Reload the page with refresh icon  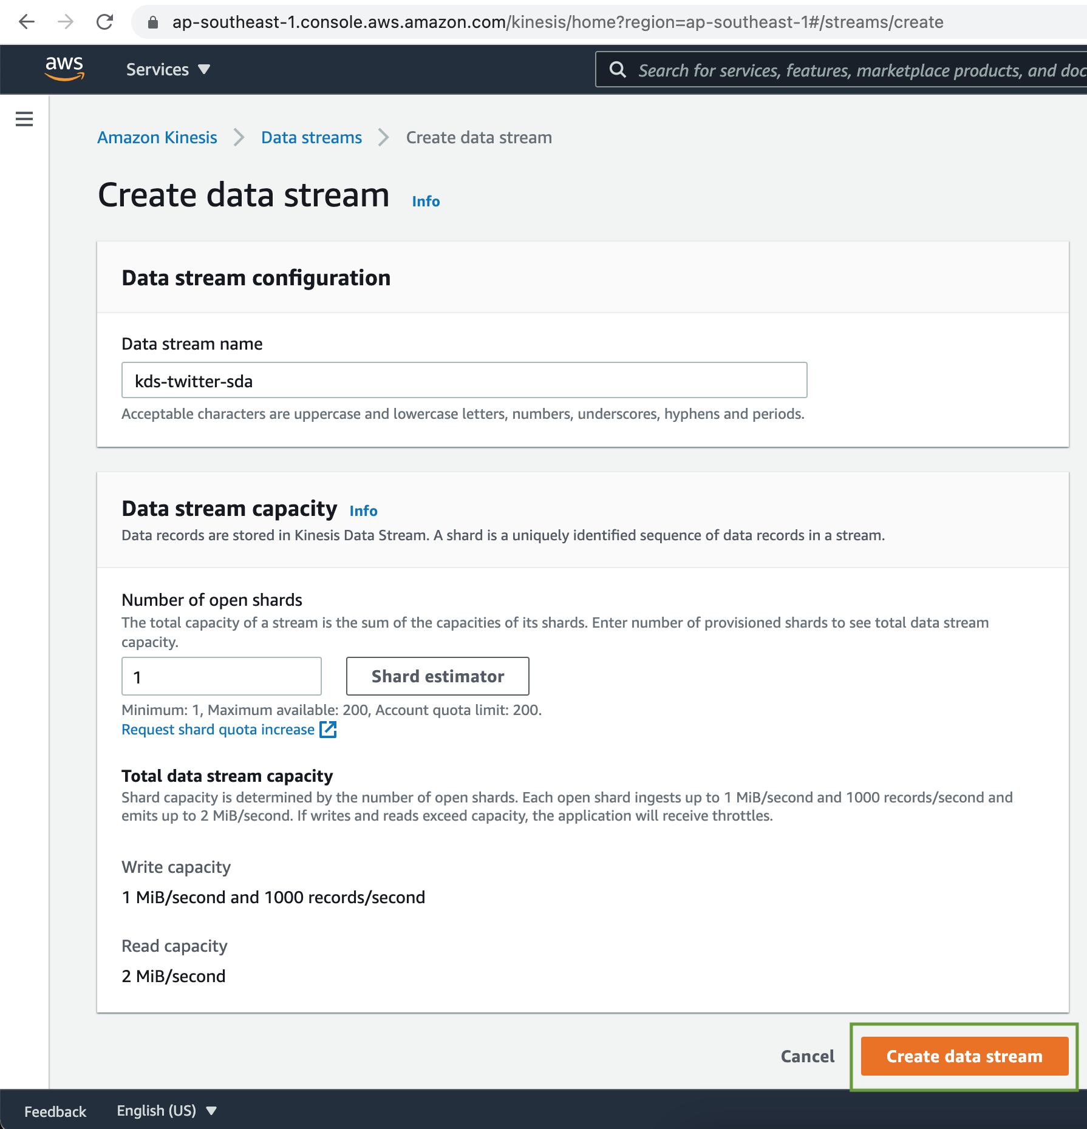coord(104,22)
